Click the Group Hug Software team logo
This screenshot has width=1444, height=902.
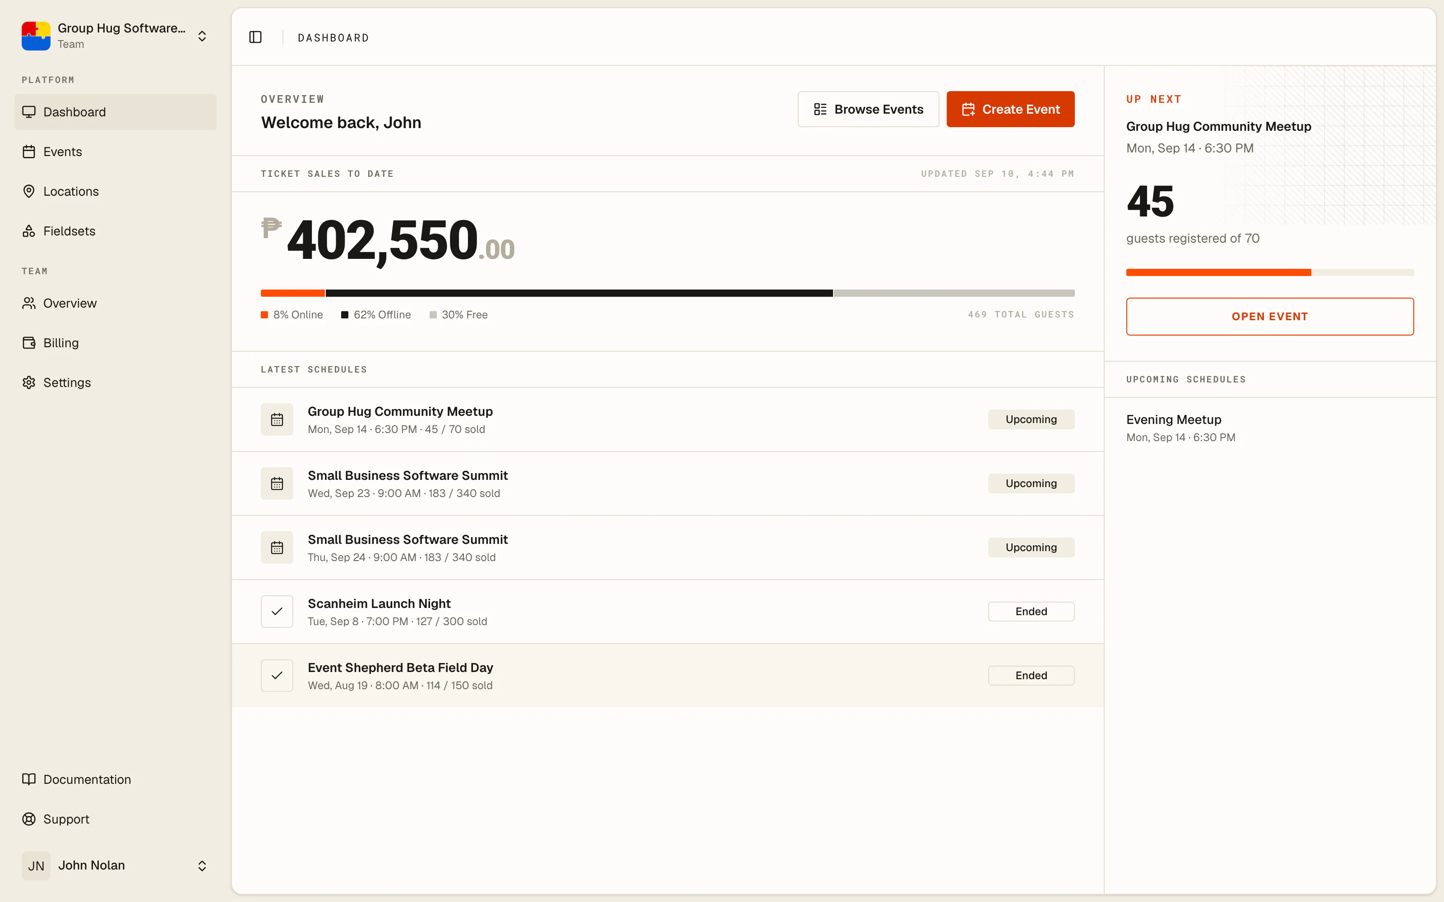(x=36, y=36)
